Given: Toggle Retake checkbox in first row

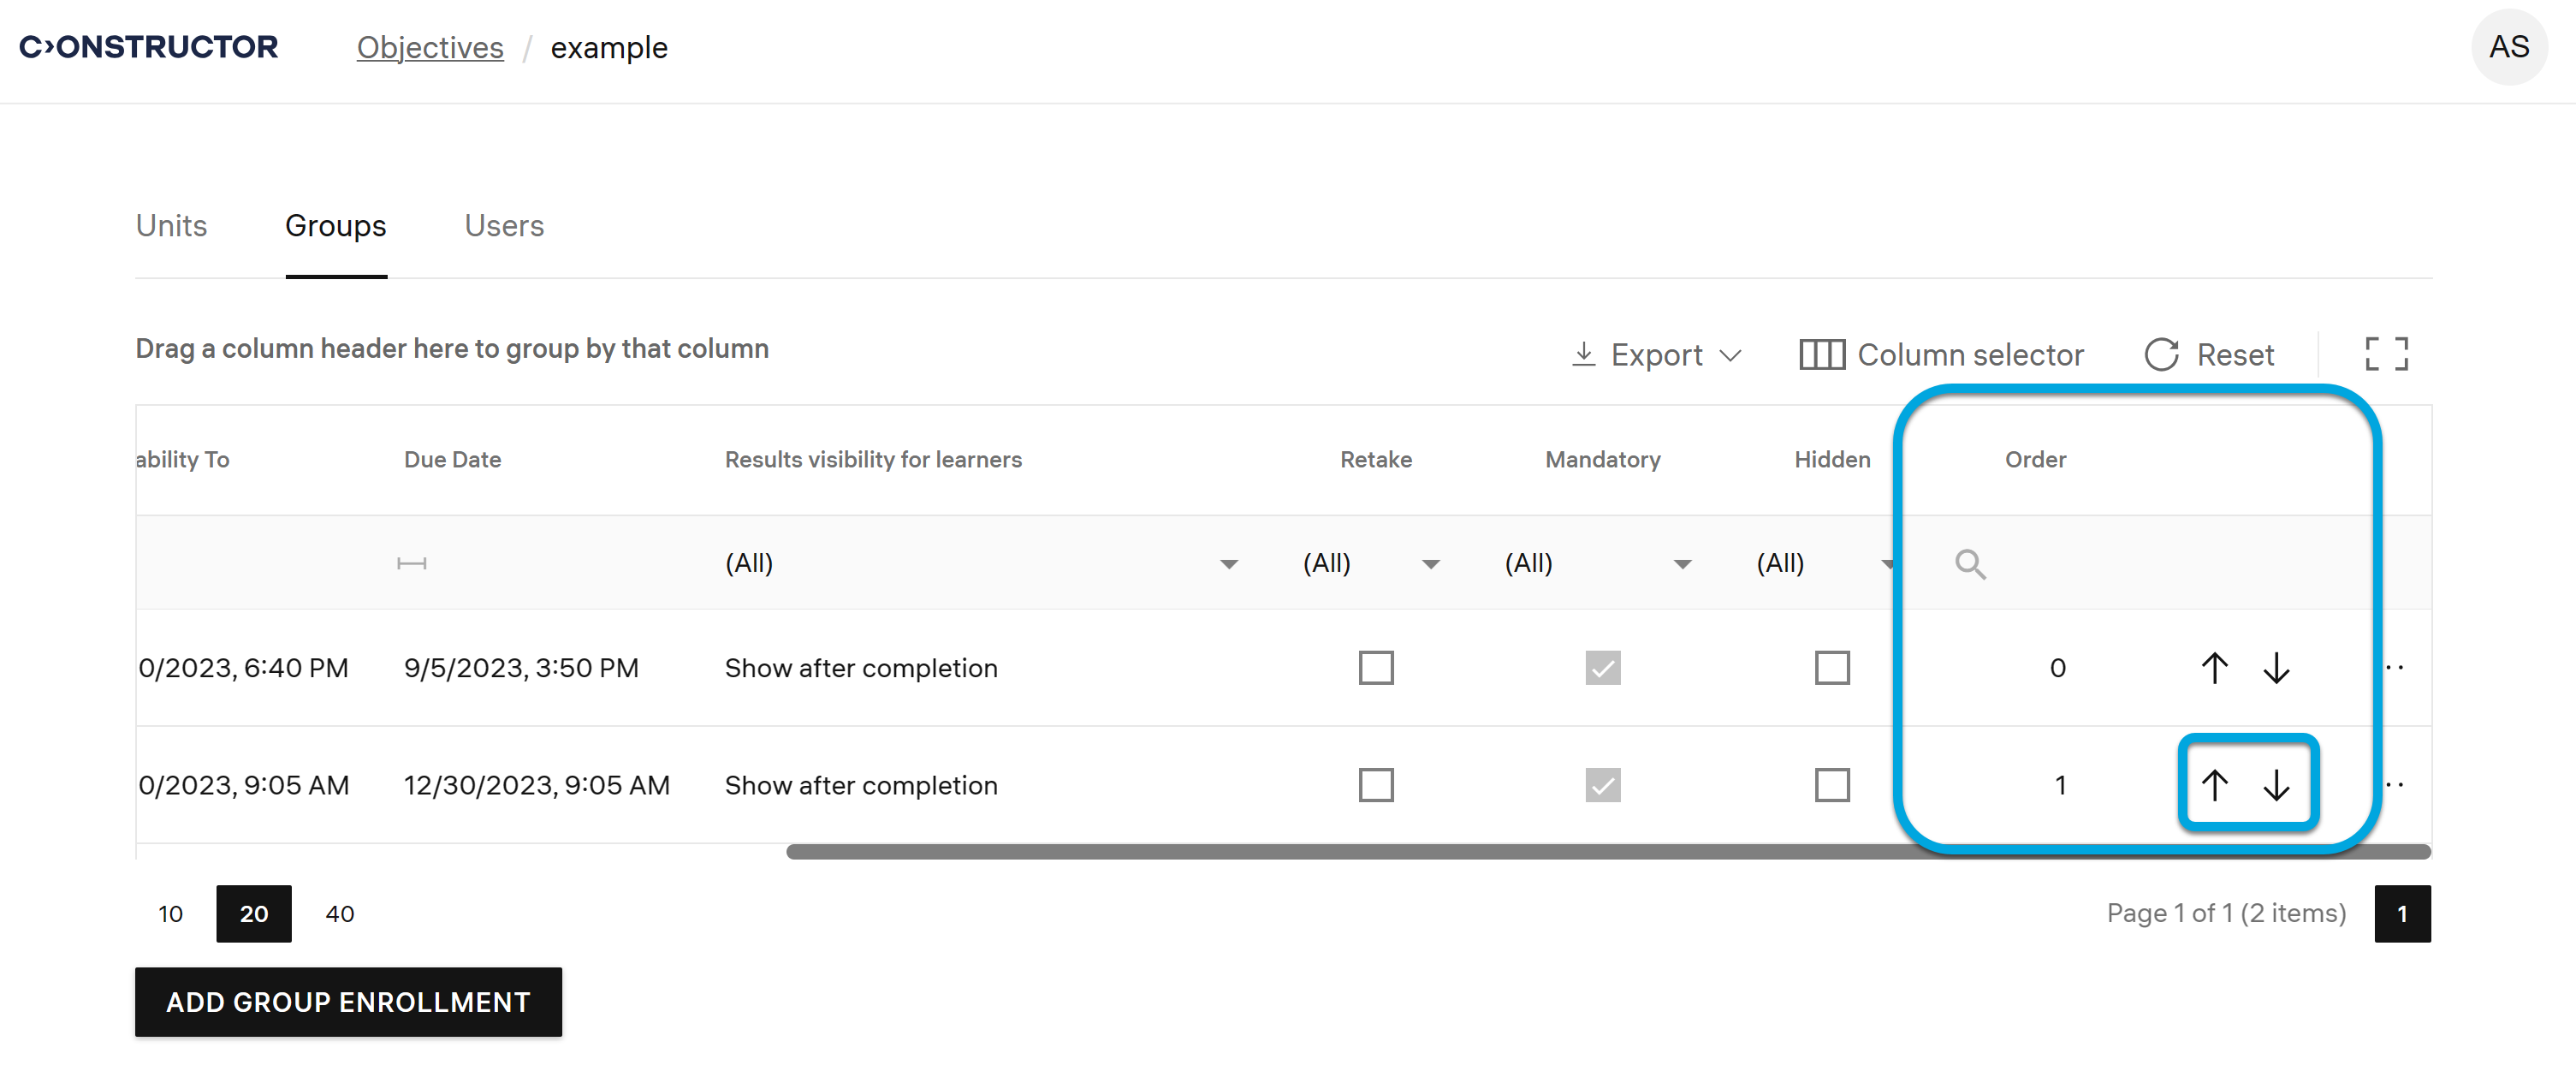Looking at the screenshot, I should pyautogui.click(x=1376, y=668).
